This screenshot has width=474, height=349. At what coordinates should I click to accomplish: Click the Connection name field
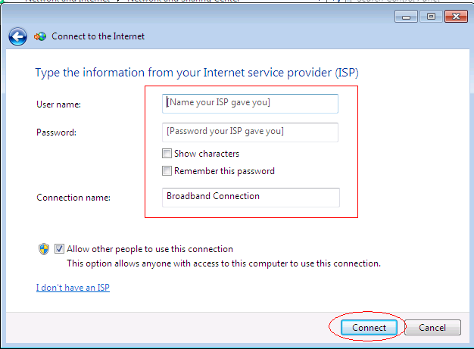251,198
